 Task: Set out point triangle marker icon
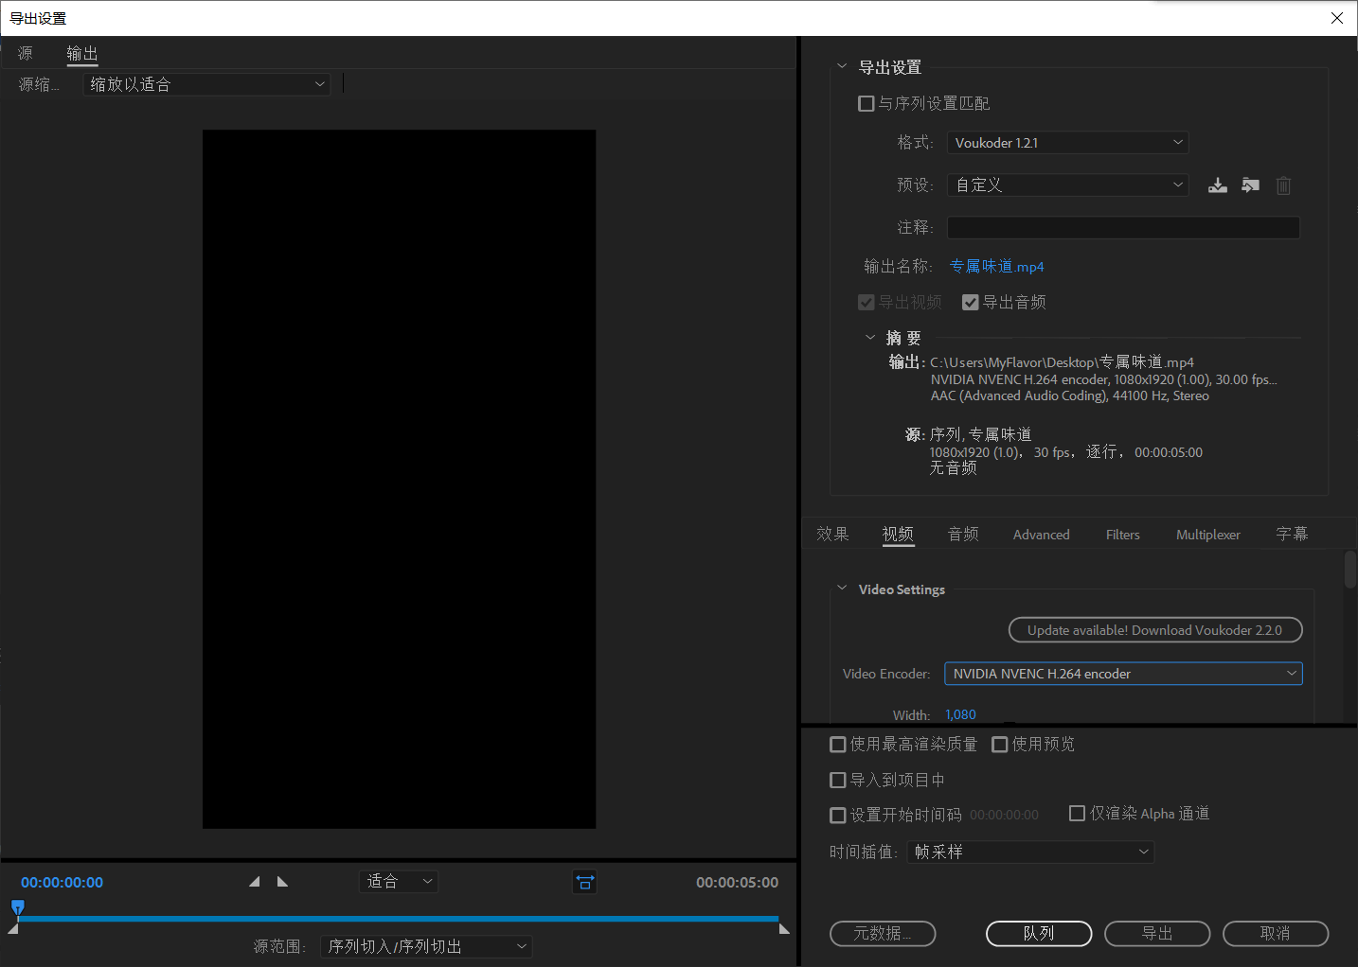[x=282, y=881]
